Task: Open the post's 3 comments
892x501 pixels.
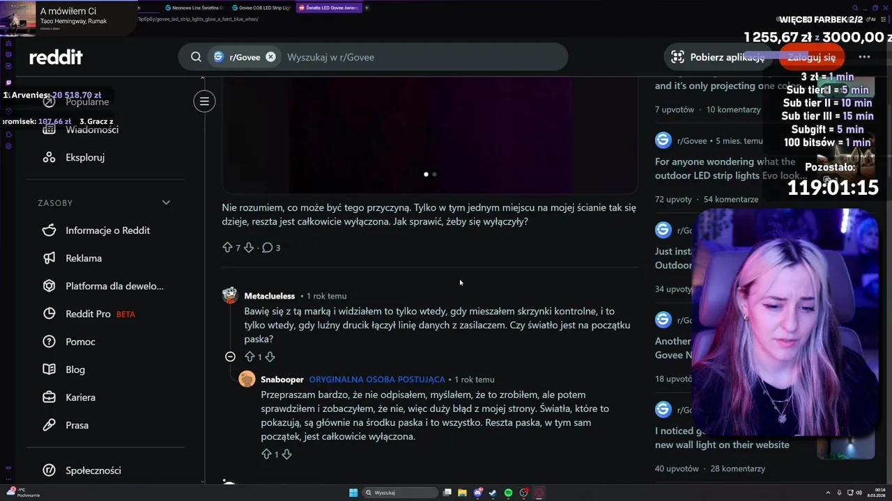Action: click(x=271, y=248)
